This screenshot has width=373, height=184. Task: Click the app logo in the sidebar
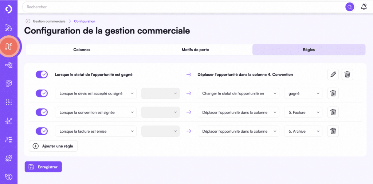click(9, 9)
